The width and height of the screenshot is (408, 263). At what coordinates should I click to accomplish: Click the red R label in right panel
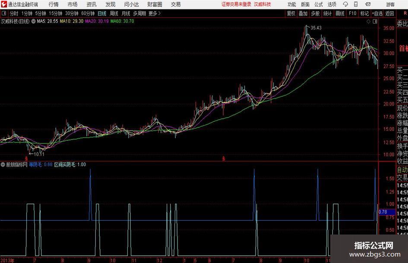click(x=405, y=13)
